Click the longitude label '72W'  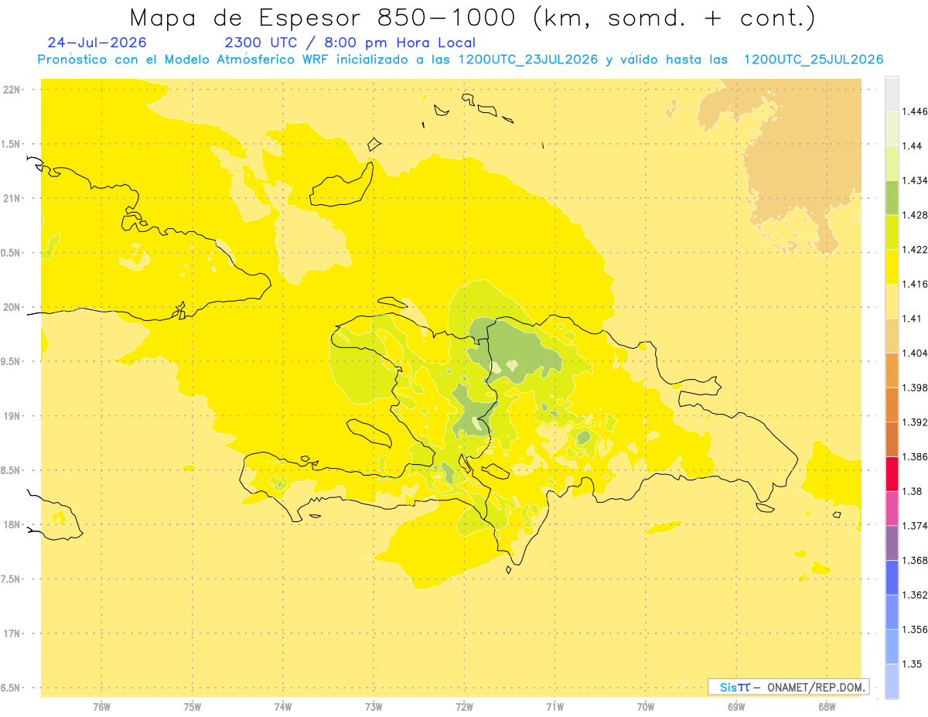pos(464,706)
